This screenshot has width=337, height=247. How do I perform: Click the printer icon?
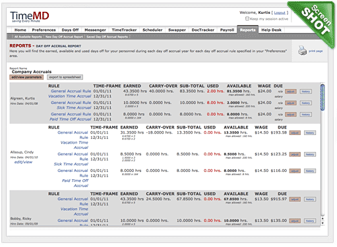(x=302, y=51)
